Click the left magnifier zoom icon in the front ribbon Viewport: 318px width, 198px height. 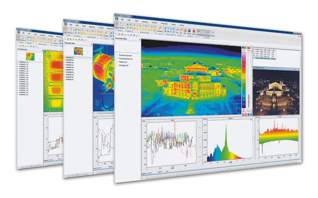tap(177, 29)
